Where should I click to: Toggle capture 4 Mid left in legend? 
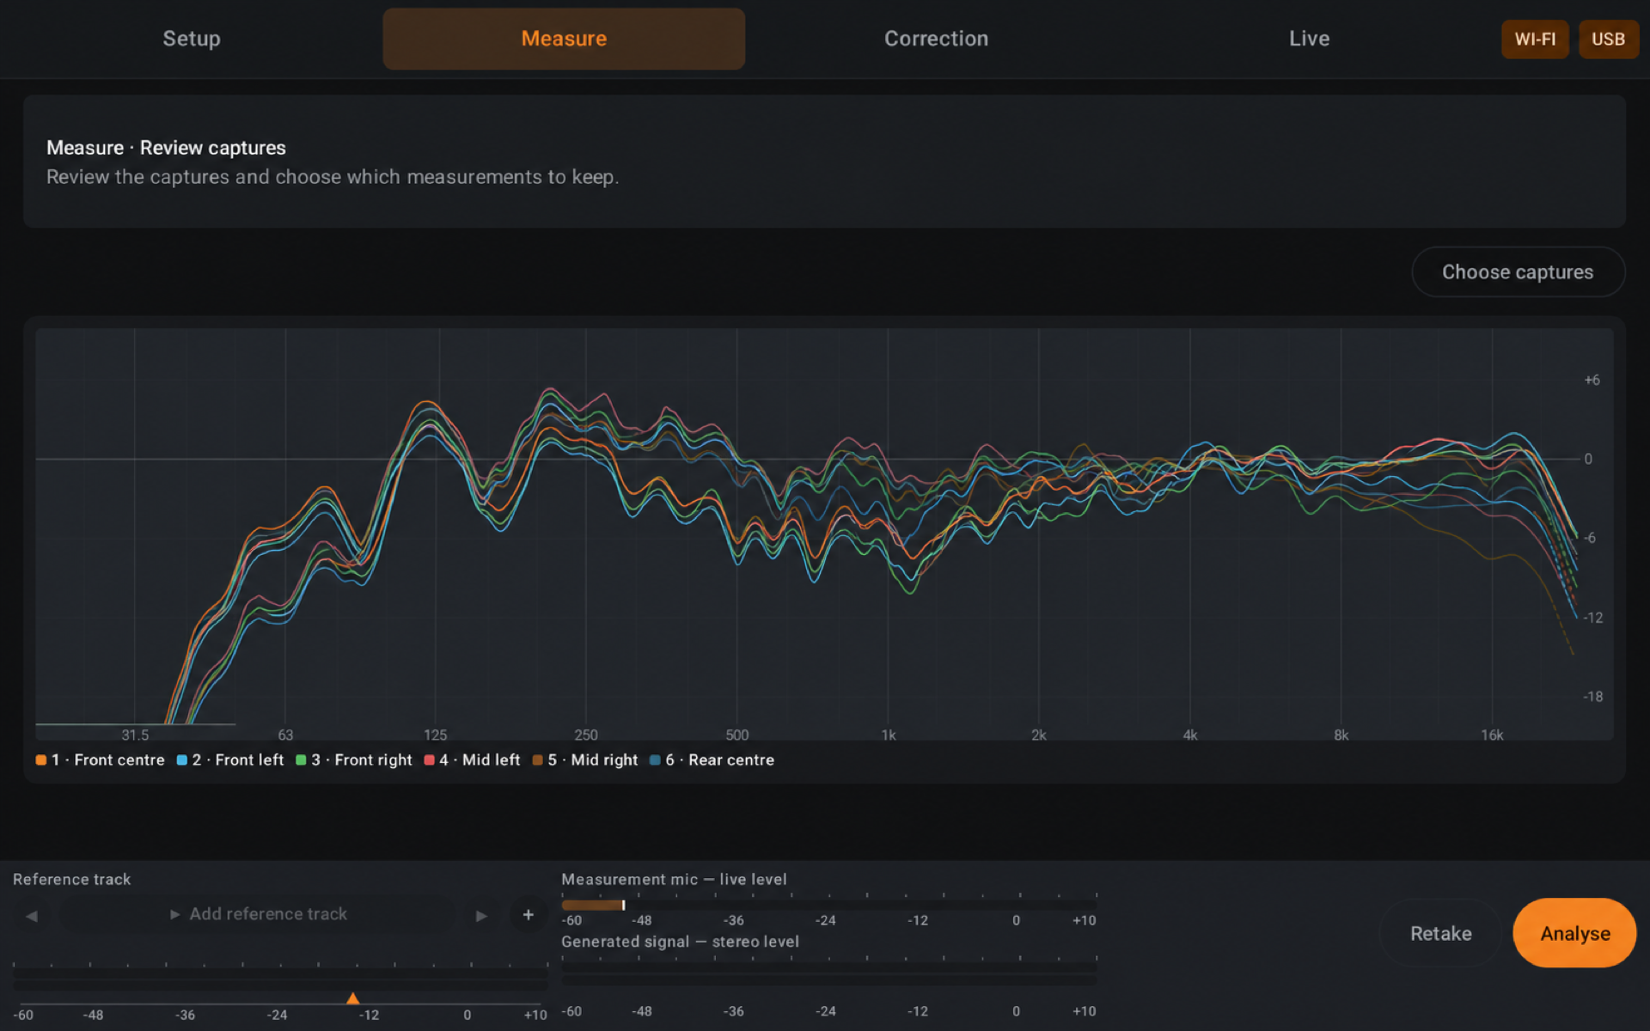pyautogui.click(x=472, y=760)
